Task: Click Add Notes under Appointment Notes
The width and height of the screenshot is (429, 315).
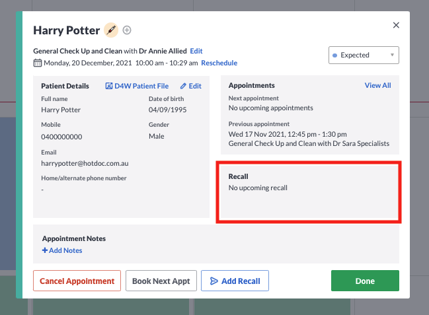Action: (x=62, y=250)
